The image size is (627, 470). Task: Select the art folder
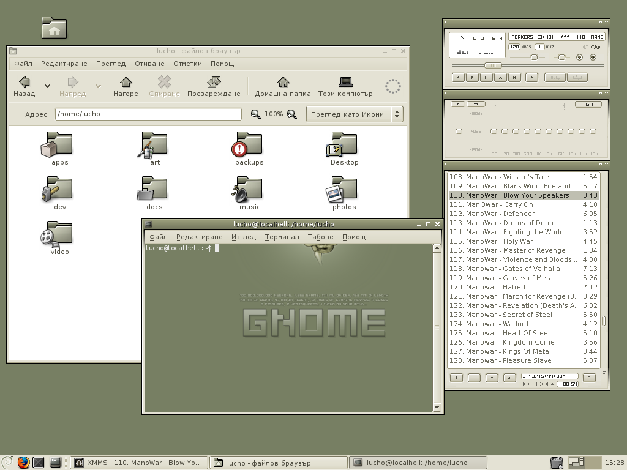click(x=154, y=149)
